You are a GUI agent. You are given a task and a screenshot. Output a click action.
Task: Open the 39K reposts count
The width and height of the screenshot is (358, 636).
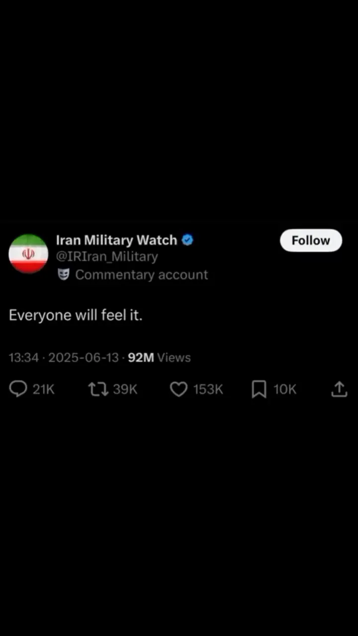click(x=125, y=390)
